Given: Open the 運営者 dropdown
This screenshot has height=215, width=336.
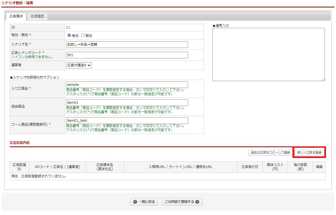Looking at the screenshot, I should click(79, 65).
